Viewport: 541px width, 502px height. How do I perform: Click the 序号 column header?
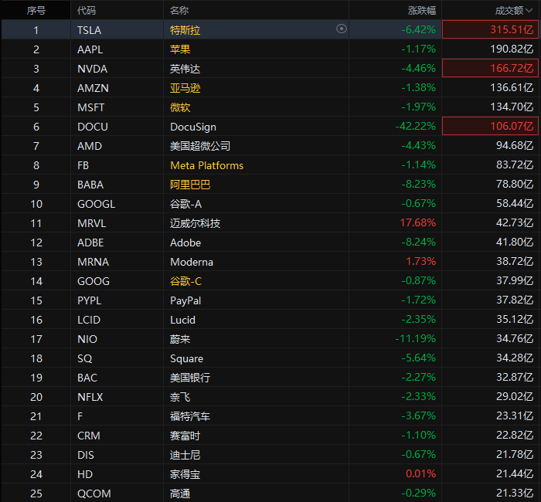(x=36, y=11)
